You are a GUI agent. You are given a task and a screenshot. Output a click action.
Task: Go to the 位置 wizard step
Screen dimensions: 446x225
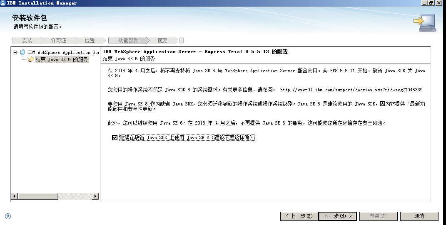90,41
